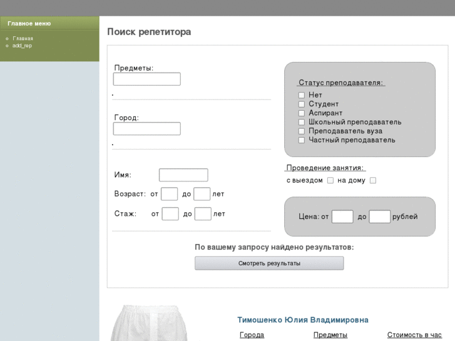The image size is (455, 341).
Task: Check the 'на дому' checkbox
Action: pyautogui.click(x=373, y=181)
